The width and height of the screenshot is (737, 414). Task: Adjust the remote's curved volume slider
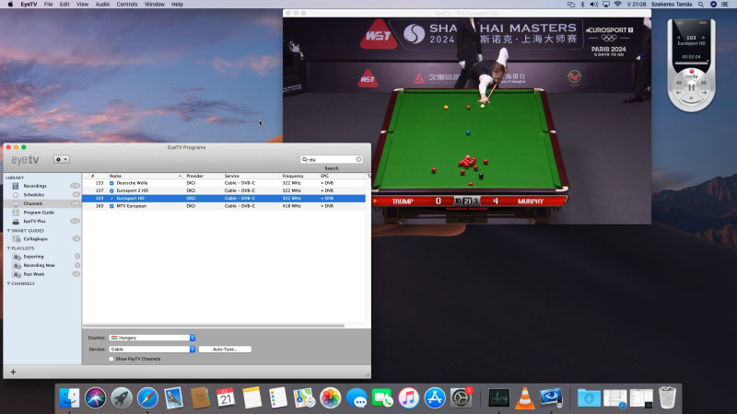coord(693,102)
